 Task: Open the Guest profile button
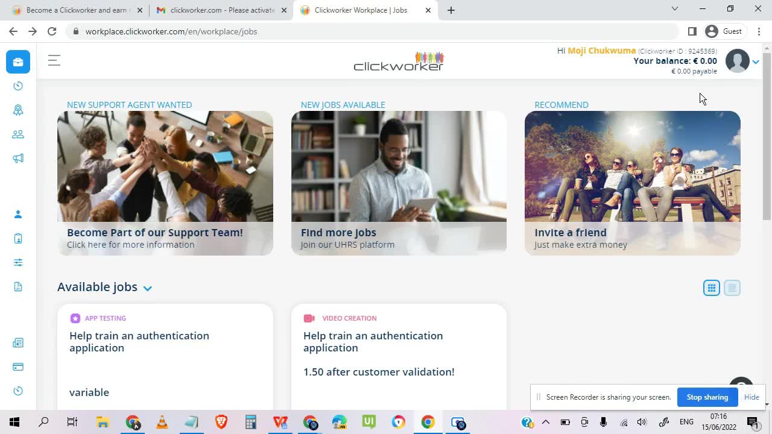[x=724, y=31]
